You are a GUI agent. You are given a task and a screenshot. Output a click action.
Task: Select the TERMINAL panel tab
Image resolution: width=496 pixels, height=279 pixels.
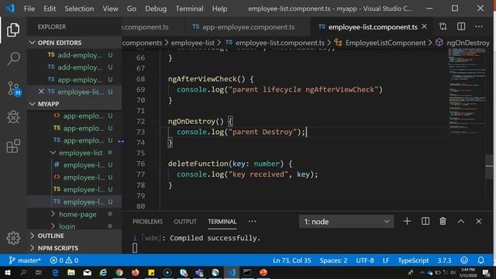click(x=222, y=222)
